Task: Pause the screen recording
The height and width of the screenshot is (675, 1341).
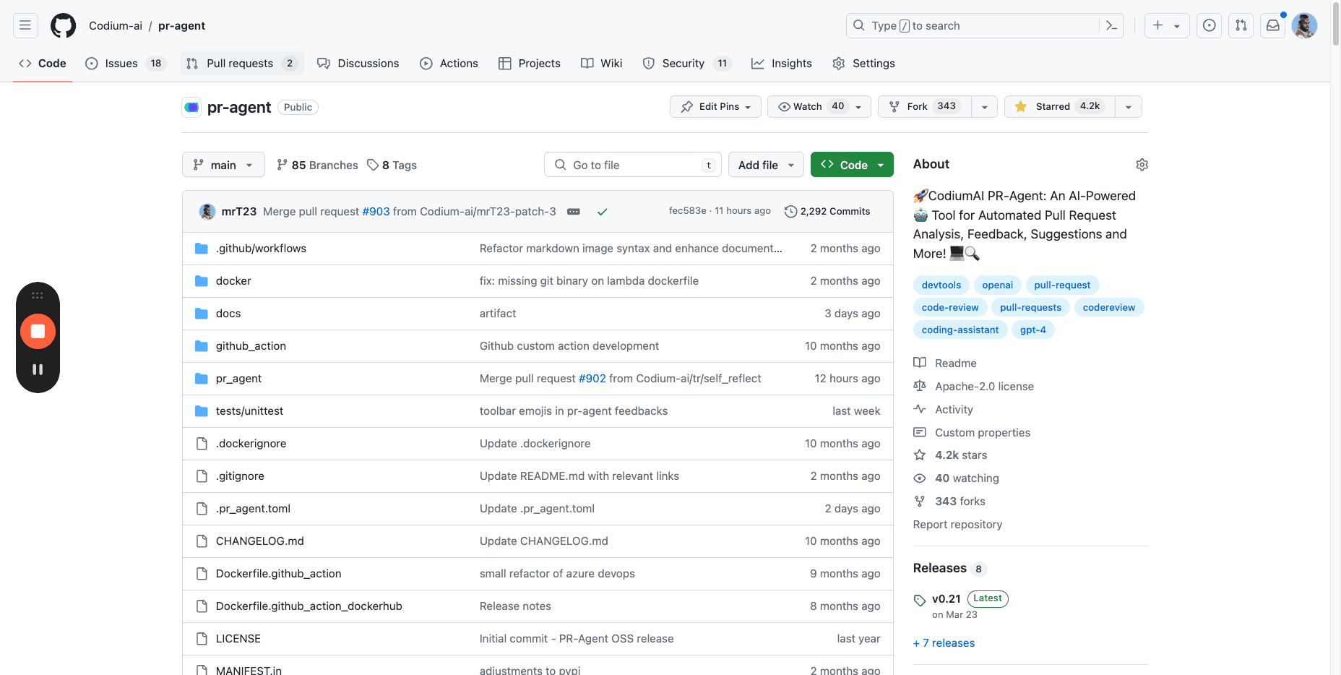Action: tap(38, 369)
